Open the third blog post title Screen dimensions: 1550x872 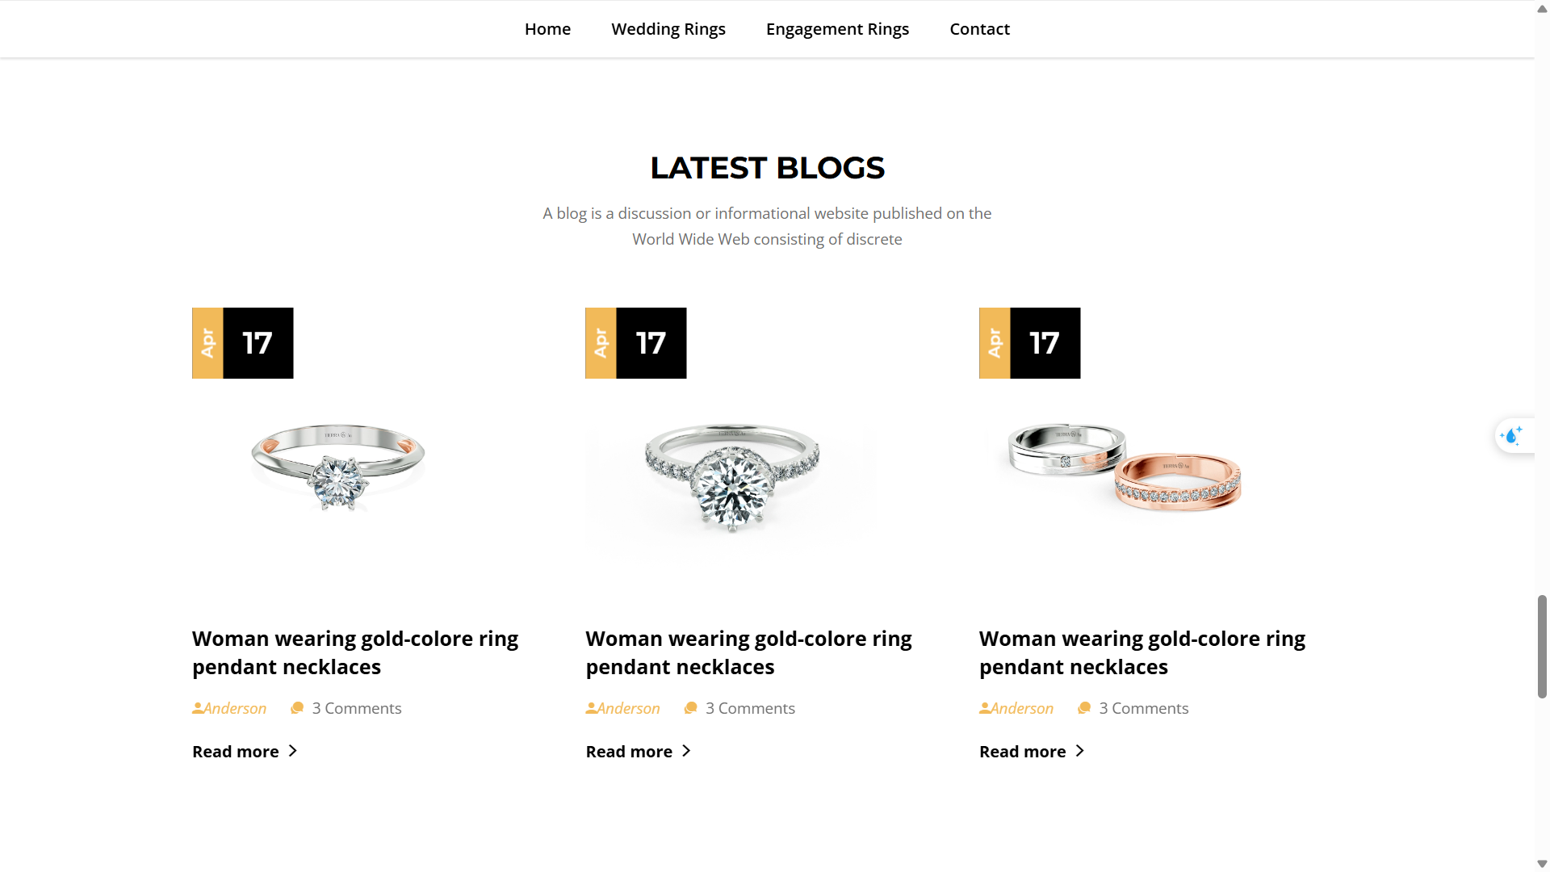(1142, 652)
